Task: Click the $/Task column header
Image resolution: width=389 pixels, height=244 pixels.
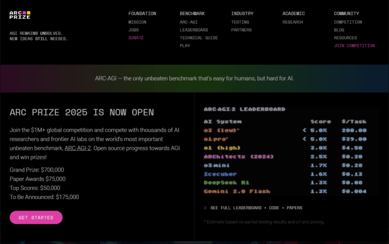Action: 354,121
